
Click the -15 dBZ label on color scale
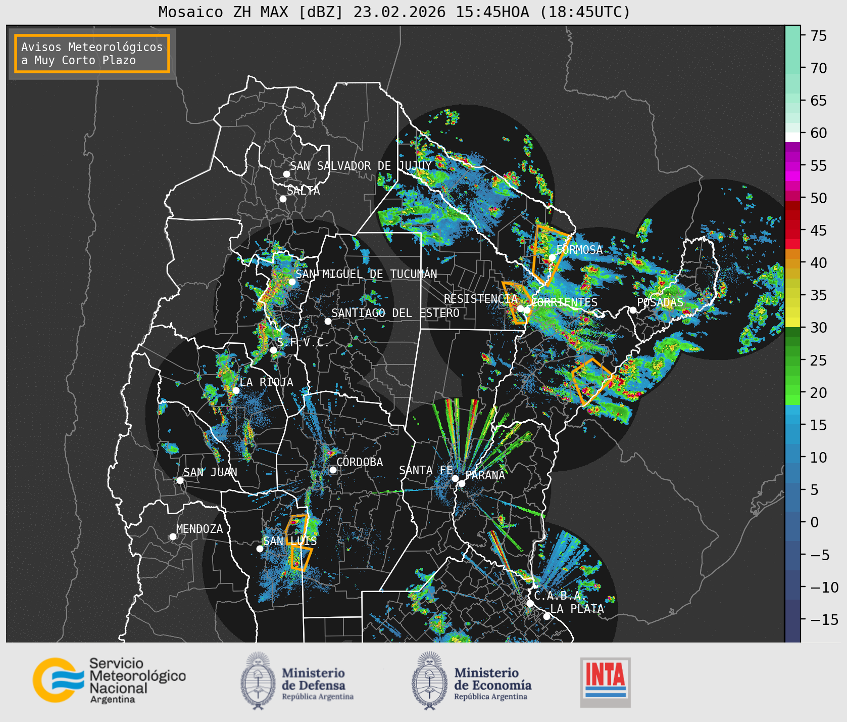[824, 620]
